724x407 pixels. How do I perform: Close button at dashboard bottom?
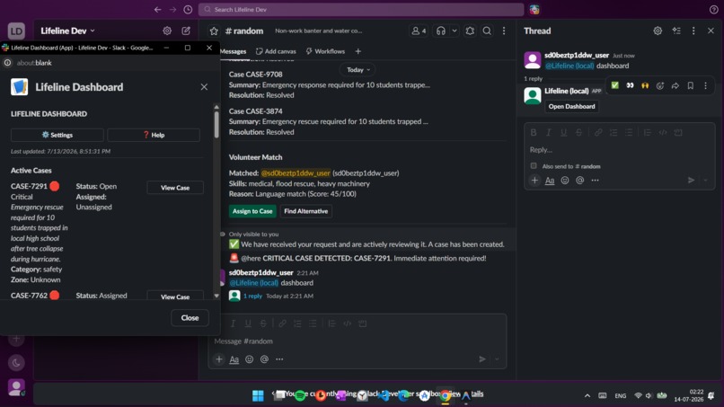pyautogui.click(x=190, y=318)
